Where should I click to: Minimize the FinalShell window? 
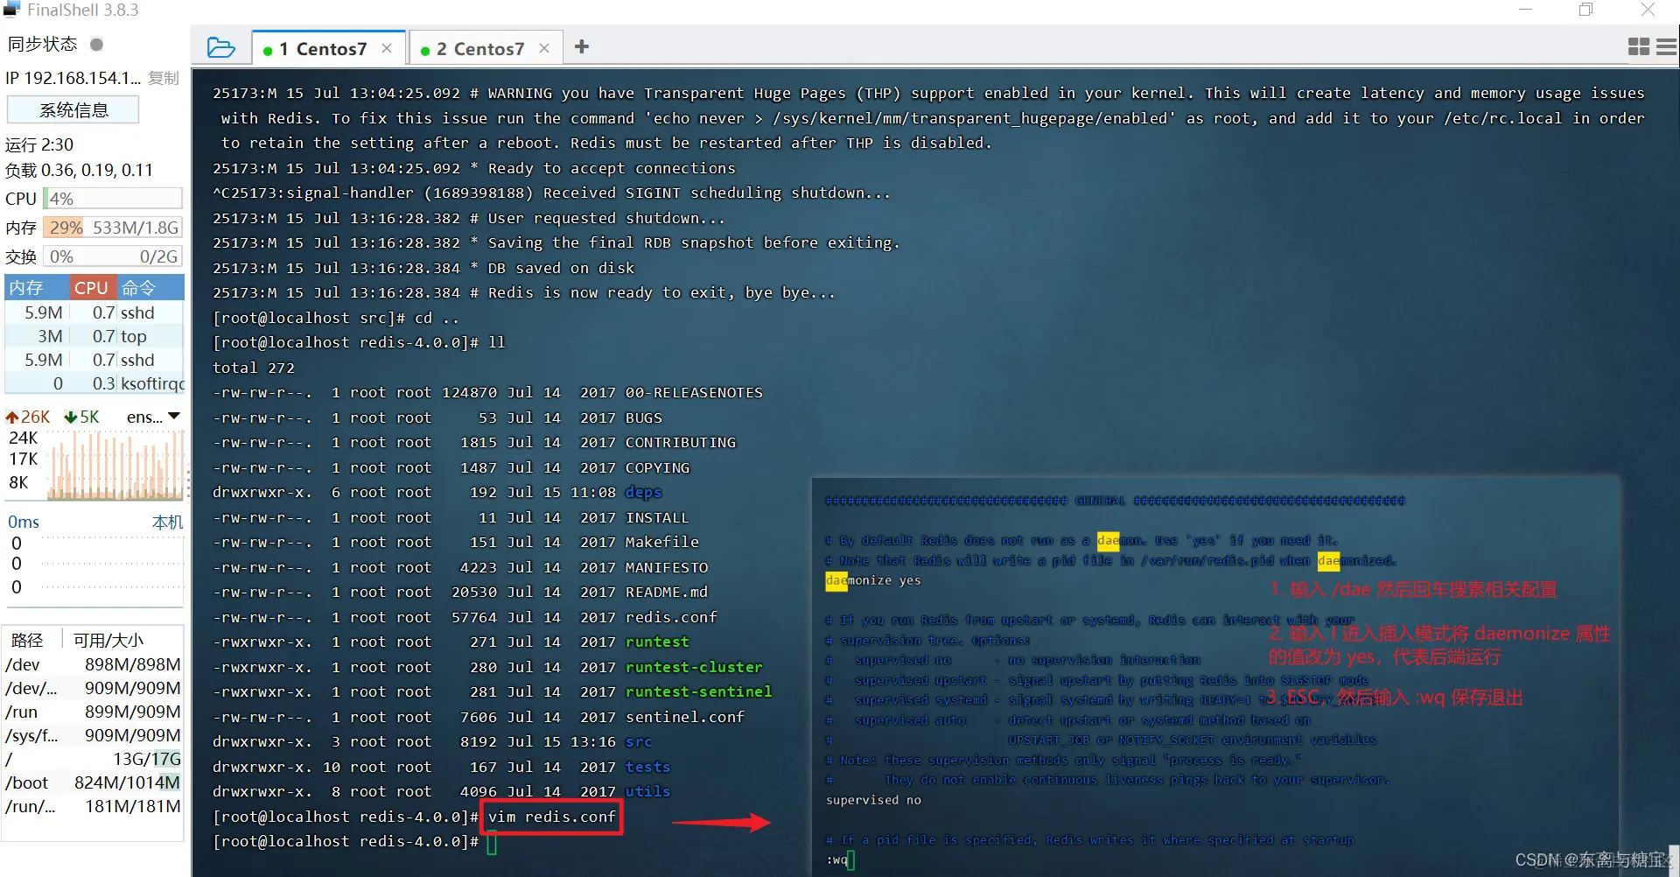tap(1525, 10)
